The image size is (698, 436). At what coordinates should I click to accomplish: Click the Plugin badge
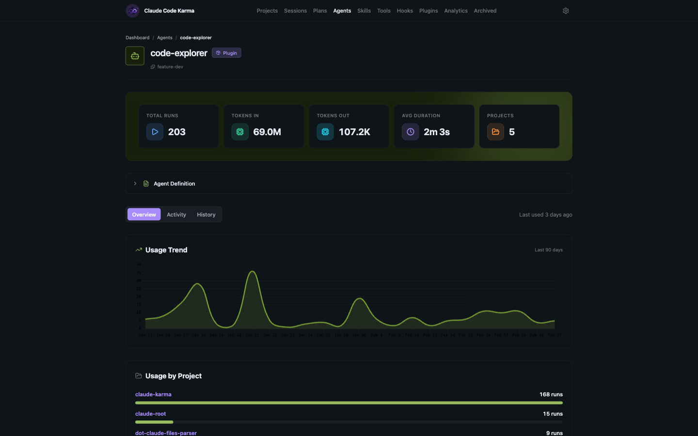tap(226, 53)
